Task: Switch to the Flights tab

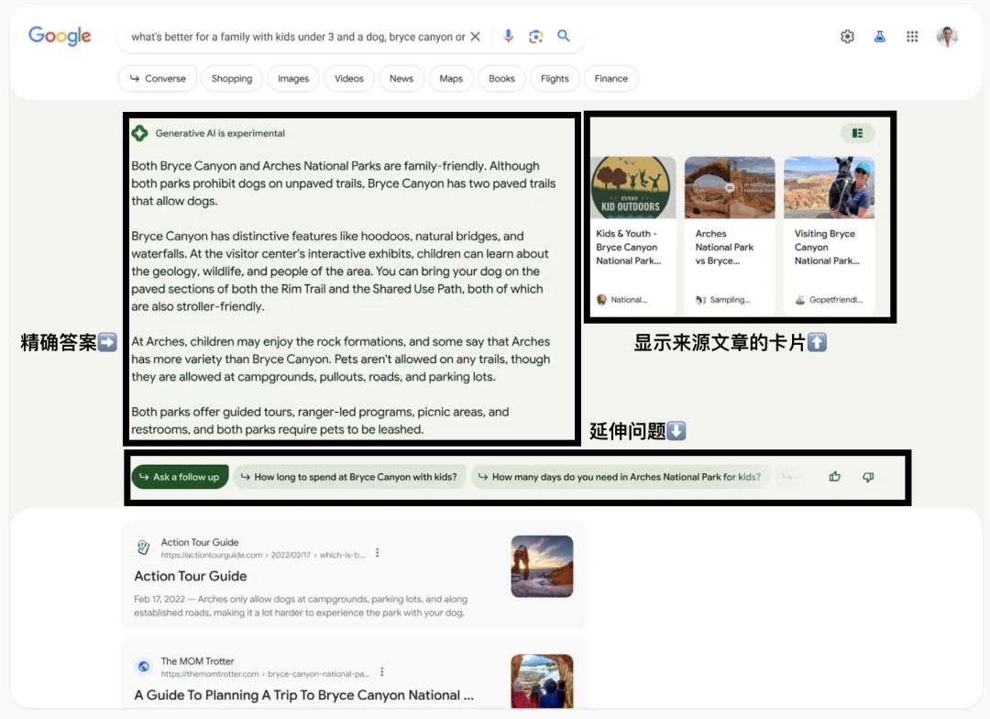Action: (555, 78)
